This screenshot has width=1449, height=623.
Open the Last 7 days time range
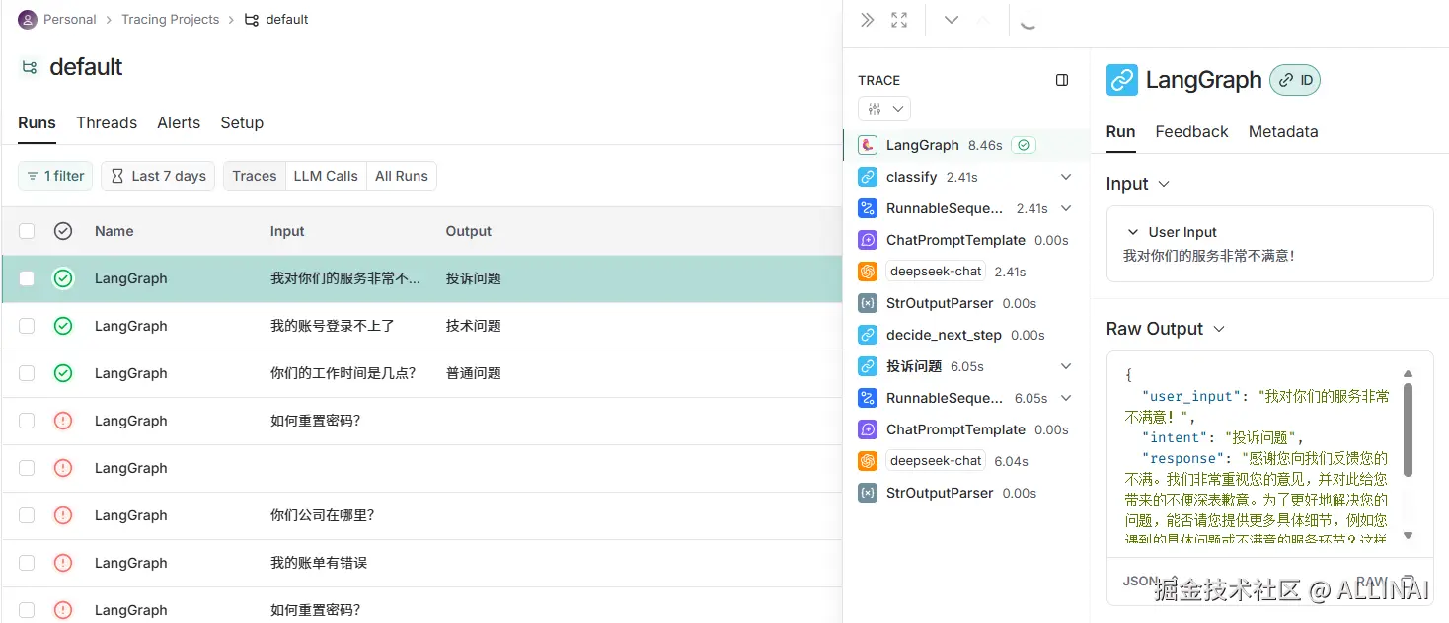[158, 176]
